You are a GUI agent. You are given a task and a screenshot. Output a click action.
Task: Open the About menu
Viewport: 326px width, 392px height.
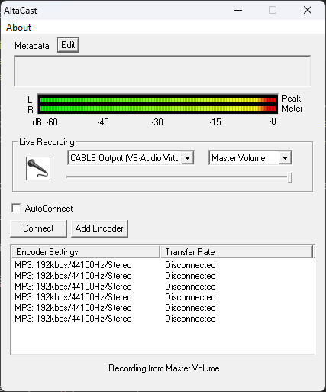(x=18, y=28)
